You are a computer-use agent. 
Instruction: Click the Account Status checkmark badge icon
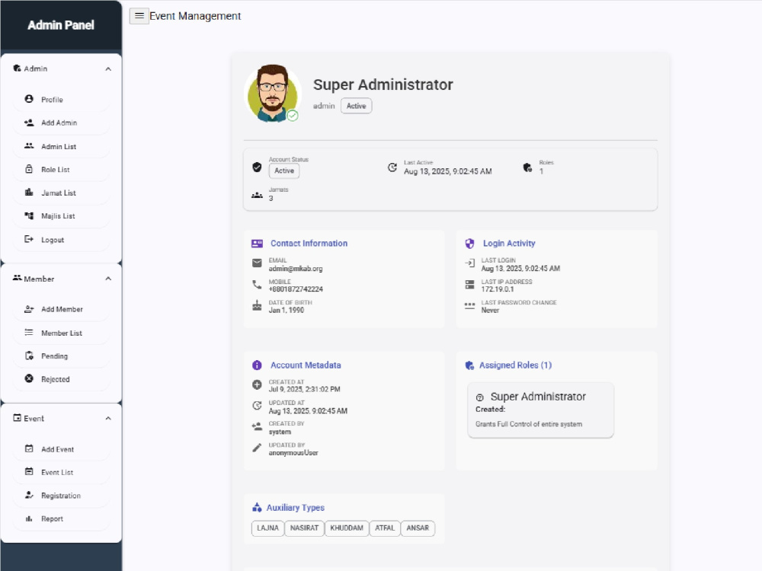tap(257, 167)
